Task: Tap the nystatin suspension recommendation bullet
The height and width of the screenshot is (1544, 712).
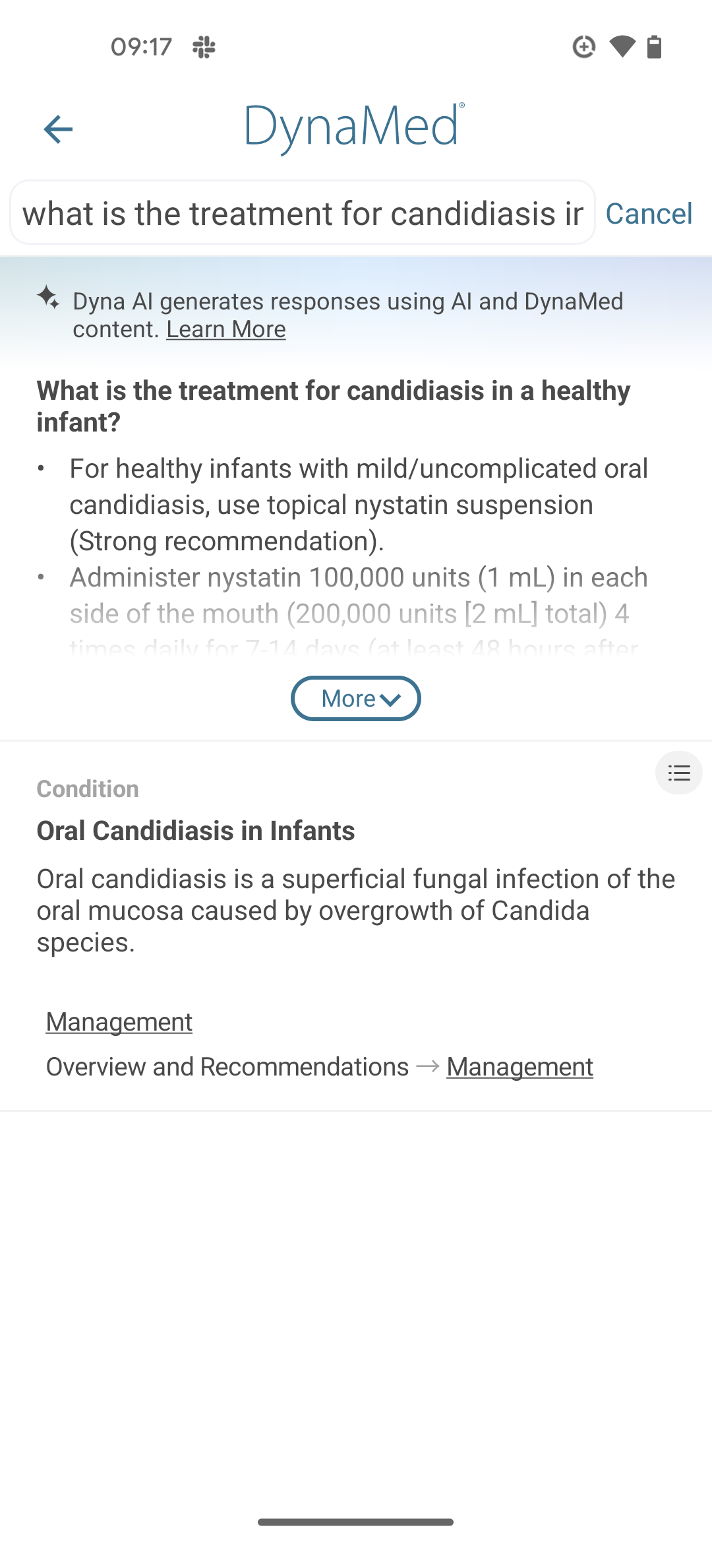Action: (359, 505)
